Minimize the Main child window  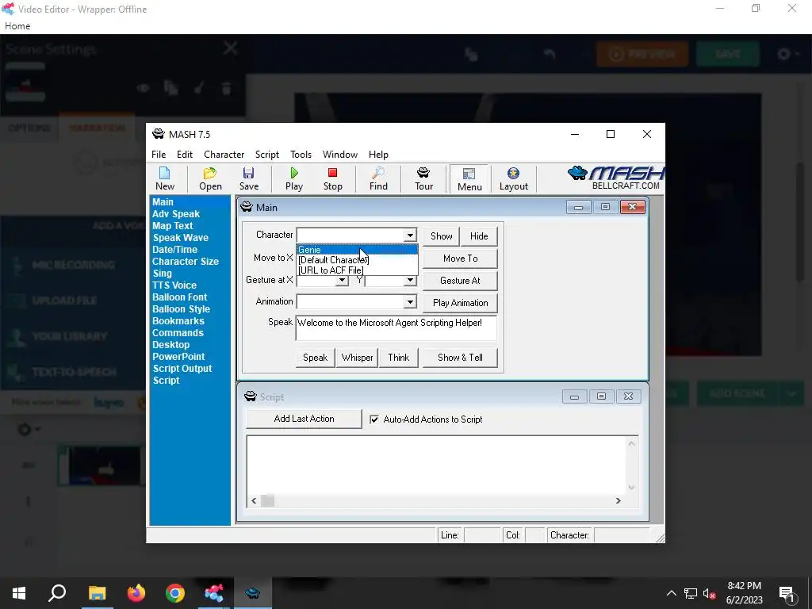[578, 207]
